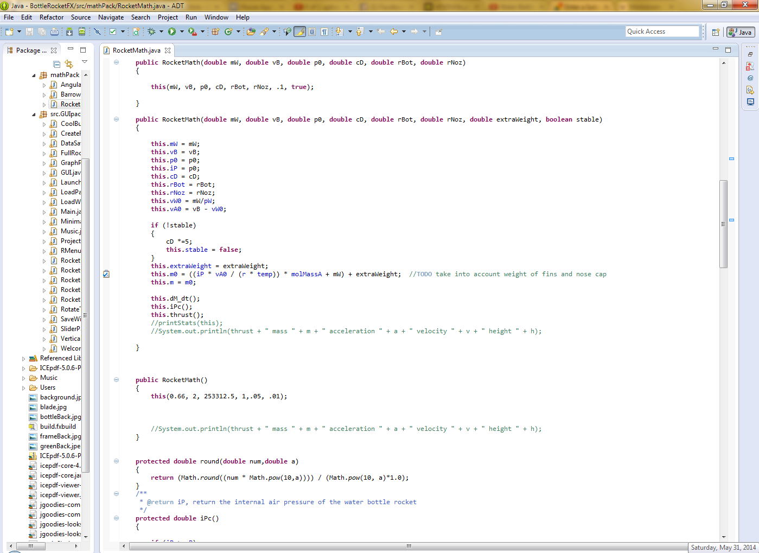Click the Open Type folder icon

(x=251, y=31)
